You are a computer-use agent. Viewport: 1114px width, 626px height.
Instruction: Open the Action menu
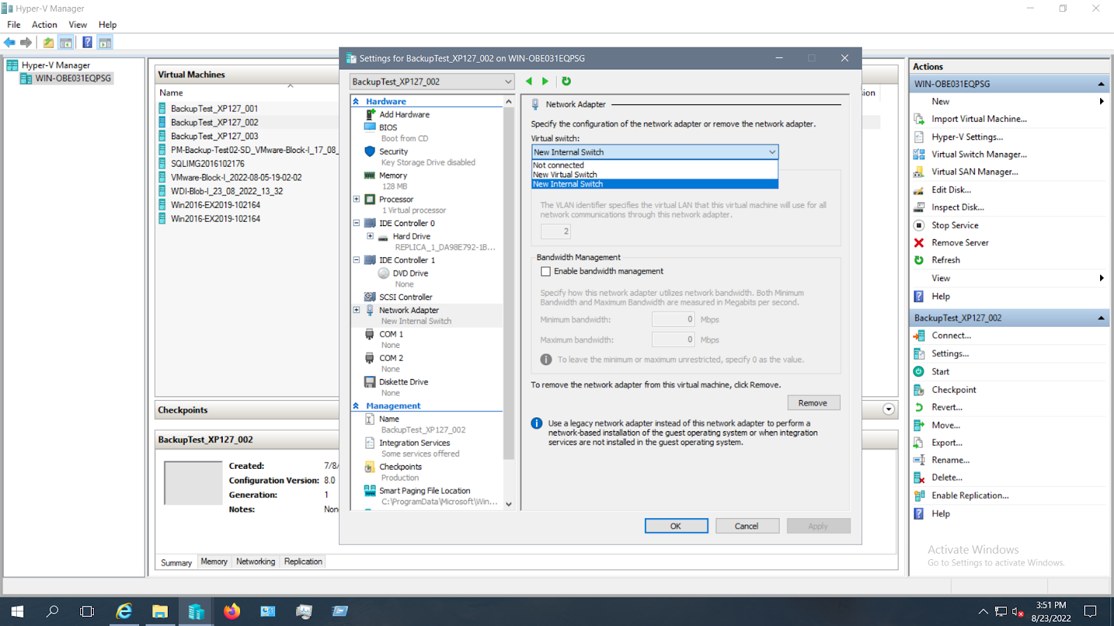(x=44, y=24)
